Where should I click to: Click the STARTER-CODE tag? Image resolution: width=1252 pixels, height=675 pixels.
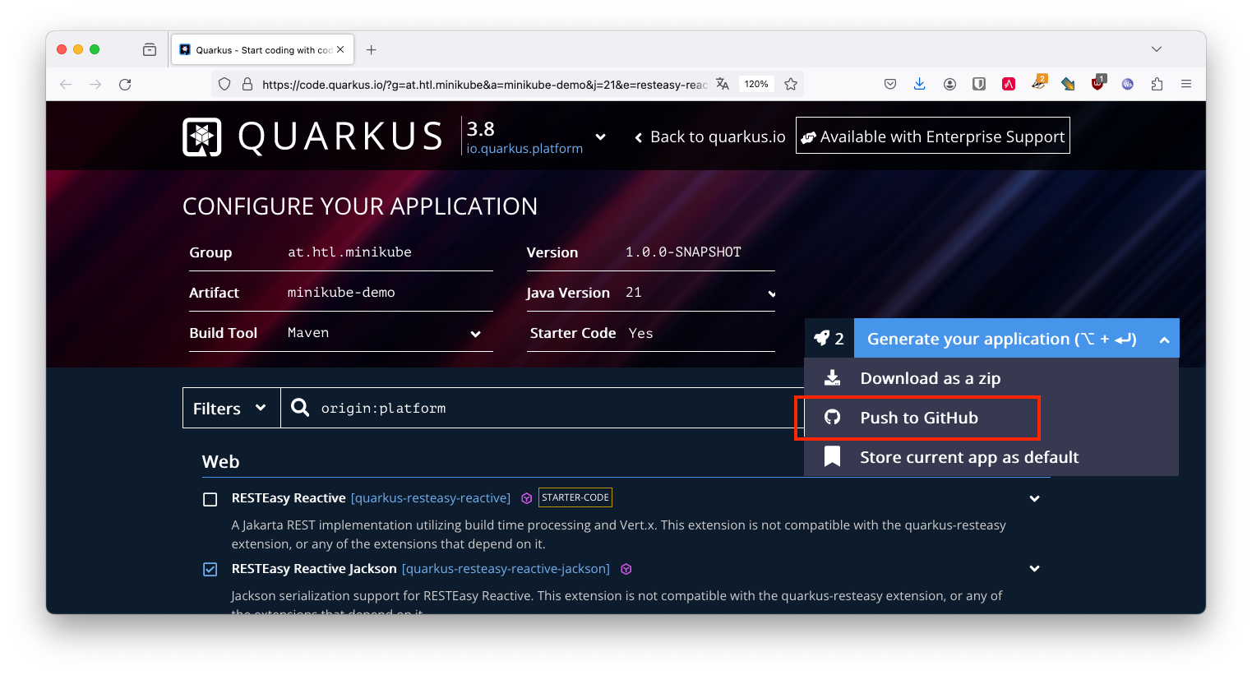click(575, 497)
